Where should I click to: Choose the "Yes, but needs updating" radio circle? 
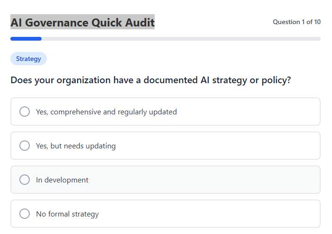pos(25,146)
